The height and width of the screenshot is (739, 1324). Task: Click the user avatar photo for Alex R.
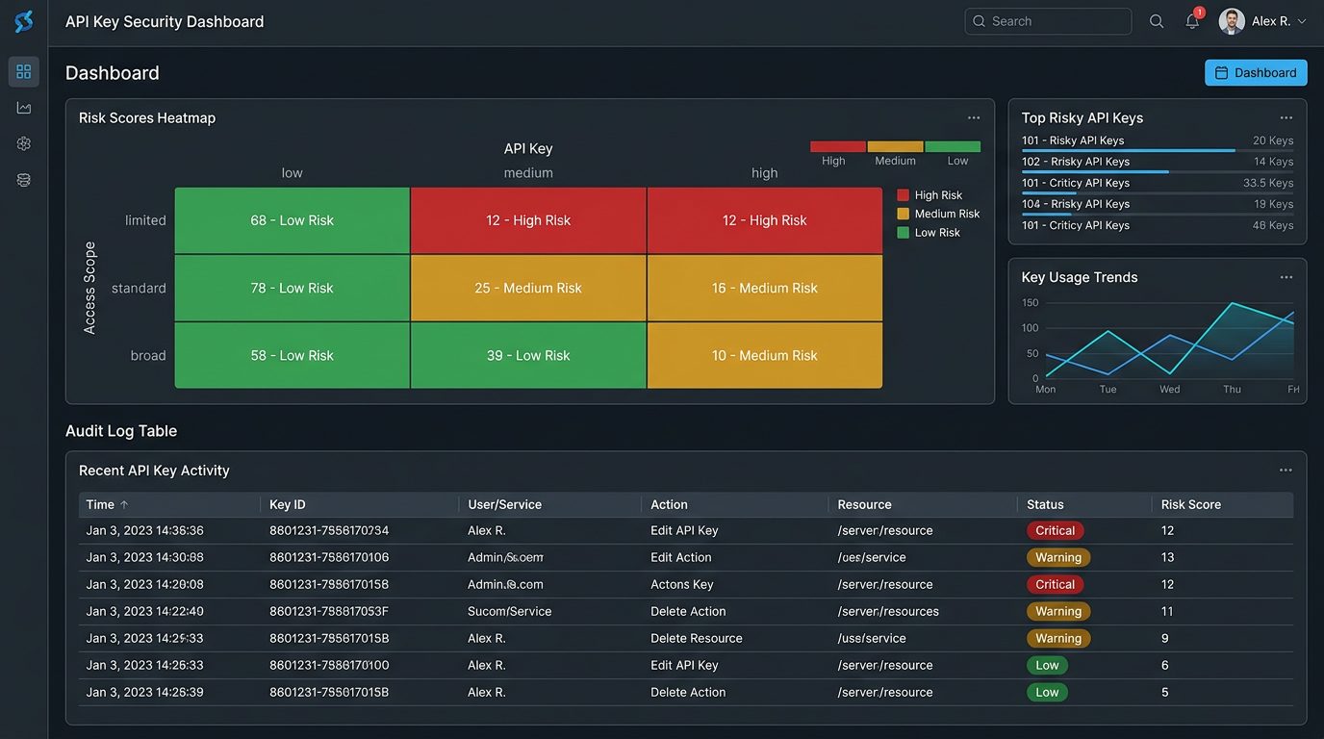tap(1232, 21)
